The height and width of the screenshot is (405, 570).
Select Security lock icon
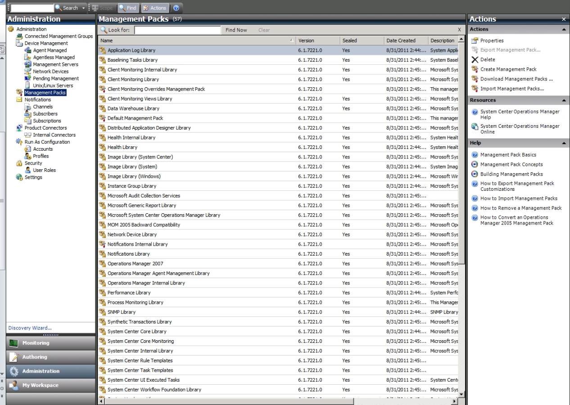(20, 163)
